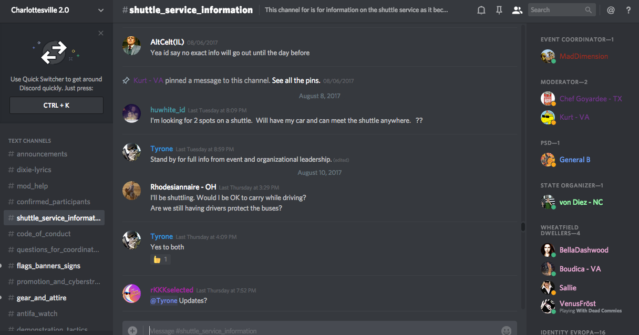Toggle the member list icon
Image resolution: width=639 pixels, height=335 pixels.
pos(517,10)
